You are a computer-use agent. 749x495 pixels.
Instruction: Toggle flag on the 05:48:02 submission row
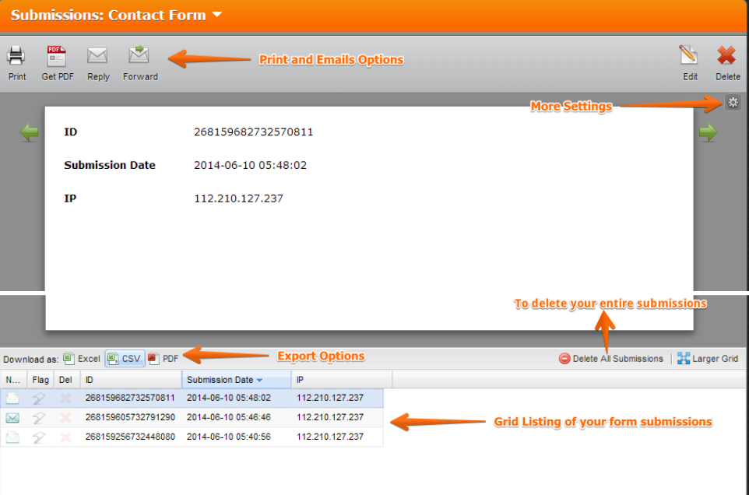click(x=40, y=398)
